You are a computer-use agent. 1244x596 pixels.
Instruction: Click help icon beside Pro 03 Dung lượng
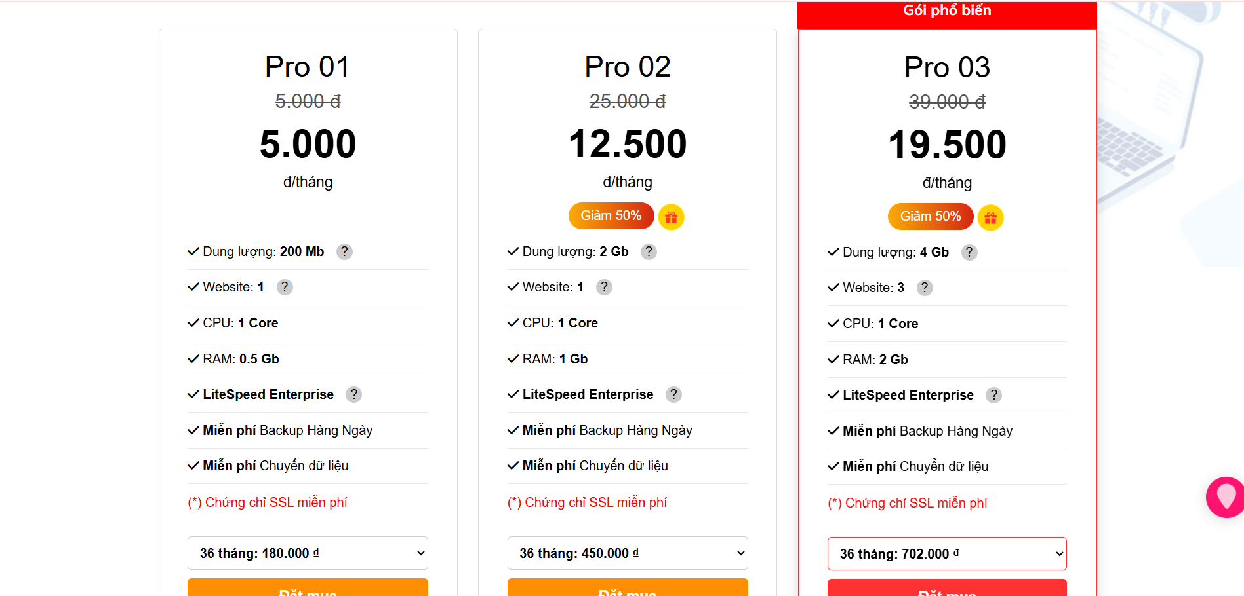(x=969, y=252)
